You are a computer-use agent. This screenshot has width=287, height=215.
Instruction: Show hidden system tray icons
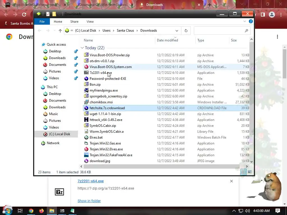234,211
